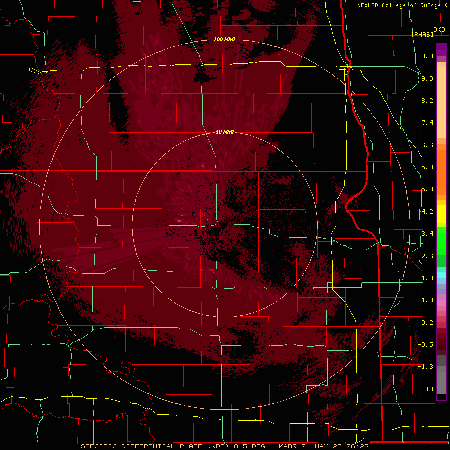Click the 1.8 scale value
Image resolution: width=450 pixels, height=450 pixels.
[427, 278]
